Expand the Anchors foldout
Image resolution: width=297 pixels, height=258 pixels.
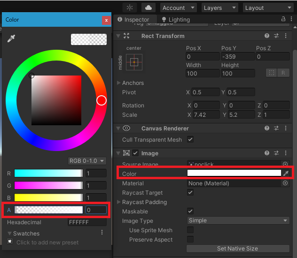(x=118, y=83)
